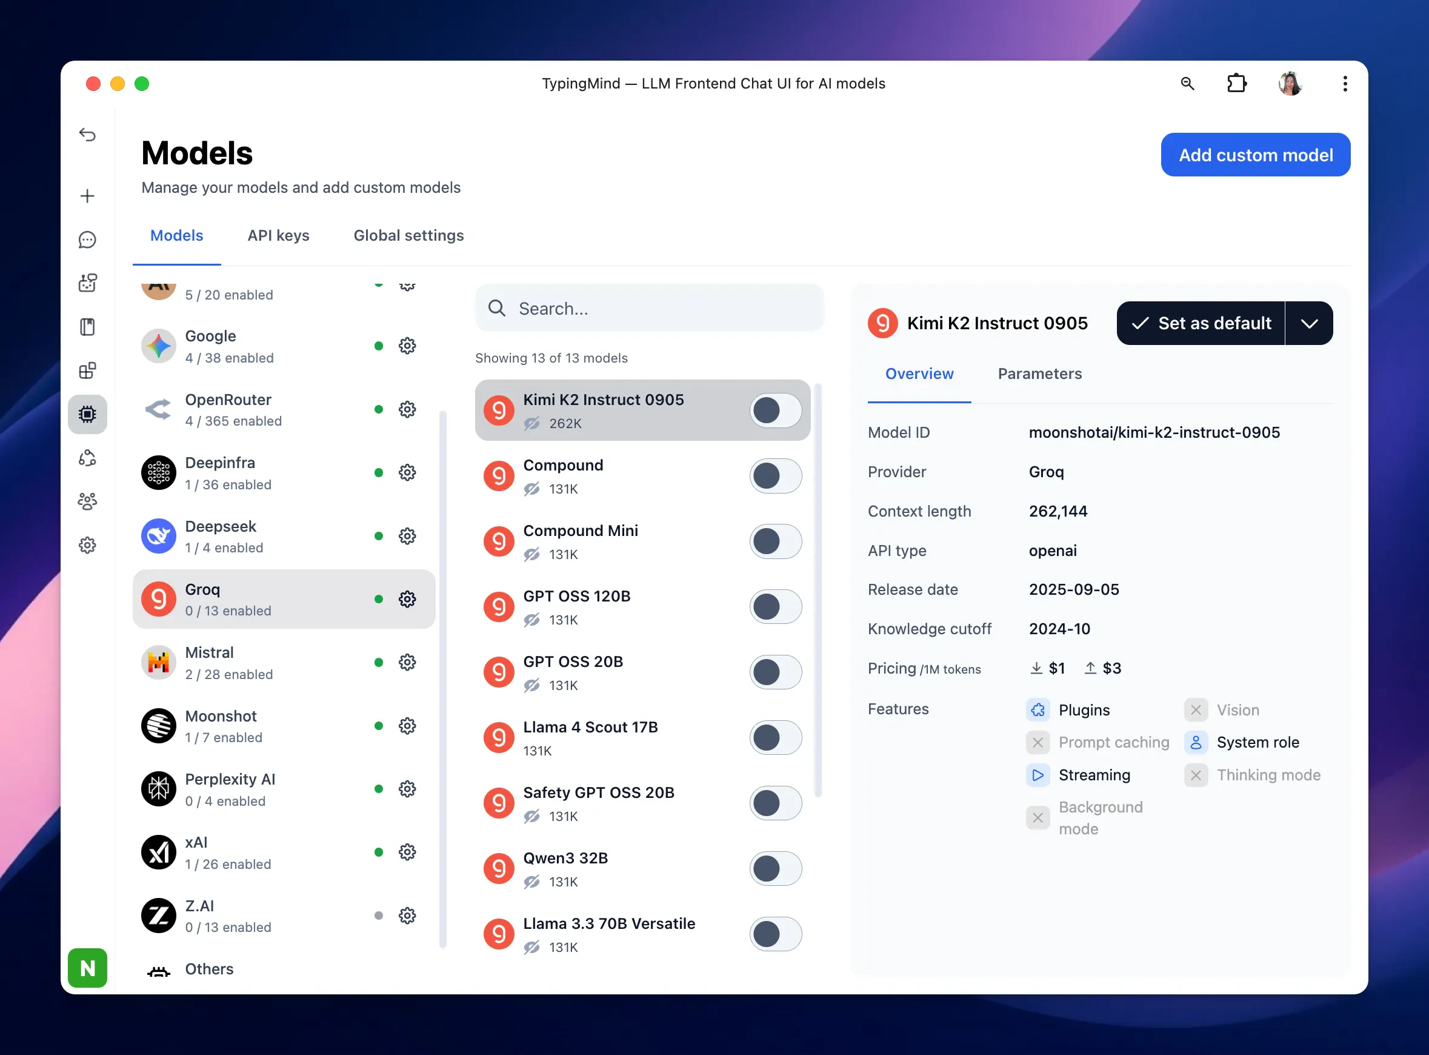Enable the Kimi K2 Instruct 0905 toggle
Screen dimensions: 1429x1055
pos(776,410)
